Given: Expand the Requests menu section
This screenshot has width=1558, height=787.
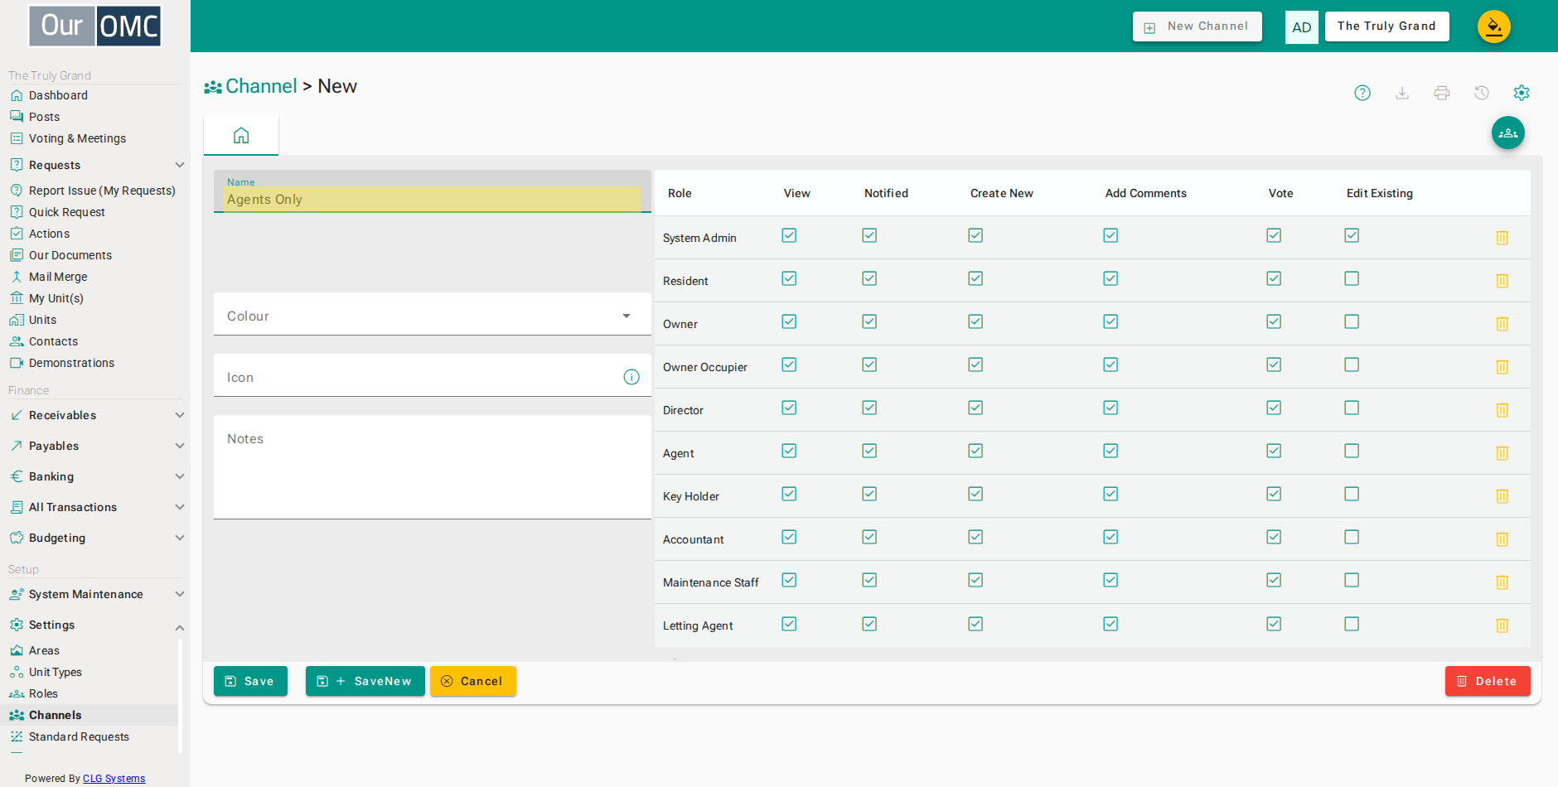Looking at the screenshot, I should (x=95, y=165).
